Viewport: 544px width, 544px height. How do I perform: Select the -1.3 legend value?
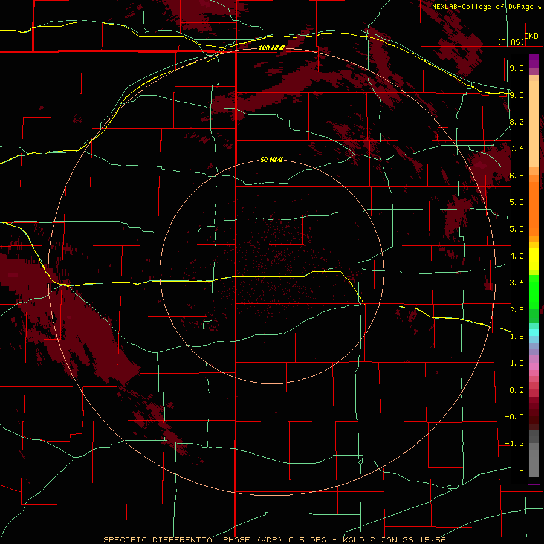click(514, 444)
